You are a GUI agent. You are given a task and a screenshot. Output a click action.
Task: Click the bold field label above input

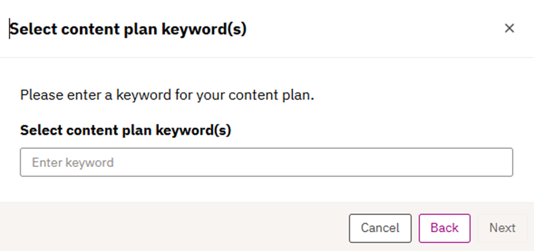pyautogui.click(x=125, y=130)
